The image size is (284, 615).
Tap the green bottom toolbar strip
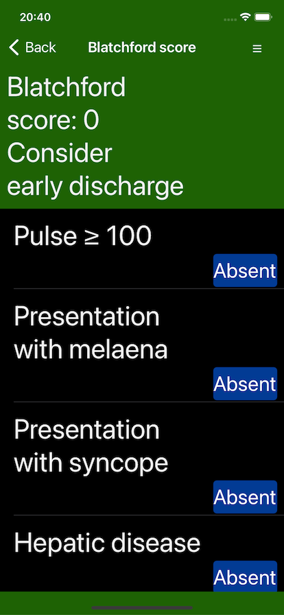pos(142,603)
